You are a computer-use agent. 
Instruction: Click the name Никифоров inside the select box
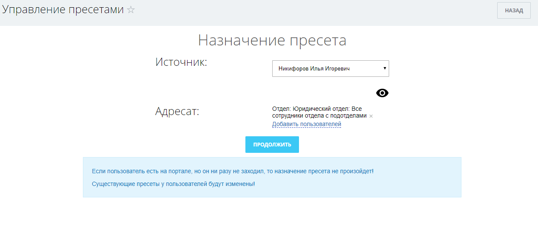coord(293,68)
